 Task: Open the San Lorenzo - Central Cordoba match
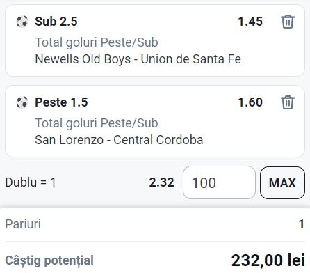[x=119, y=140]
